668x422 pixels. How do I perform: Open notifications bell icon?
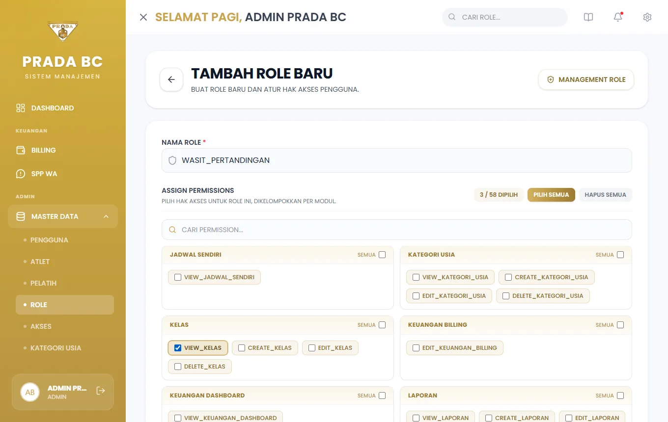pyautogui.click(x=618, y=17)
